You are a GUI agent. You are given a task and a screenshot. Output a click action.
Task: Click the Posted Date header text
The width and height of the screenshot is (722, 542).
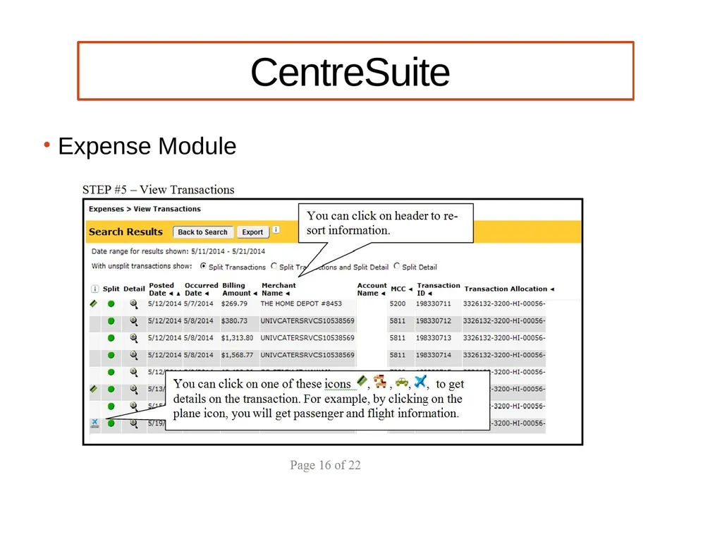pos(161,289)
